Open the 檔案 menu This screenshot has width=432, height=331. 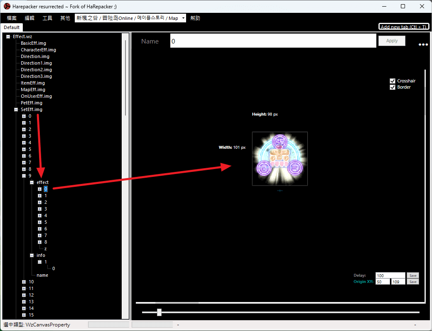(x=12, y=18)
